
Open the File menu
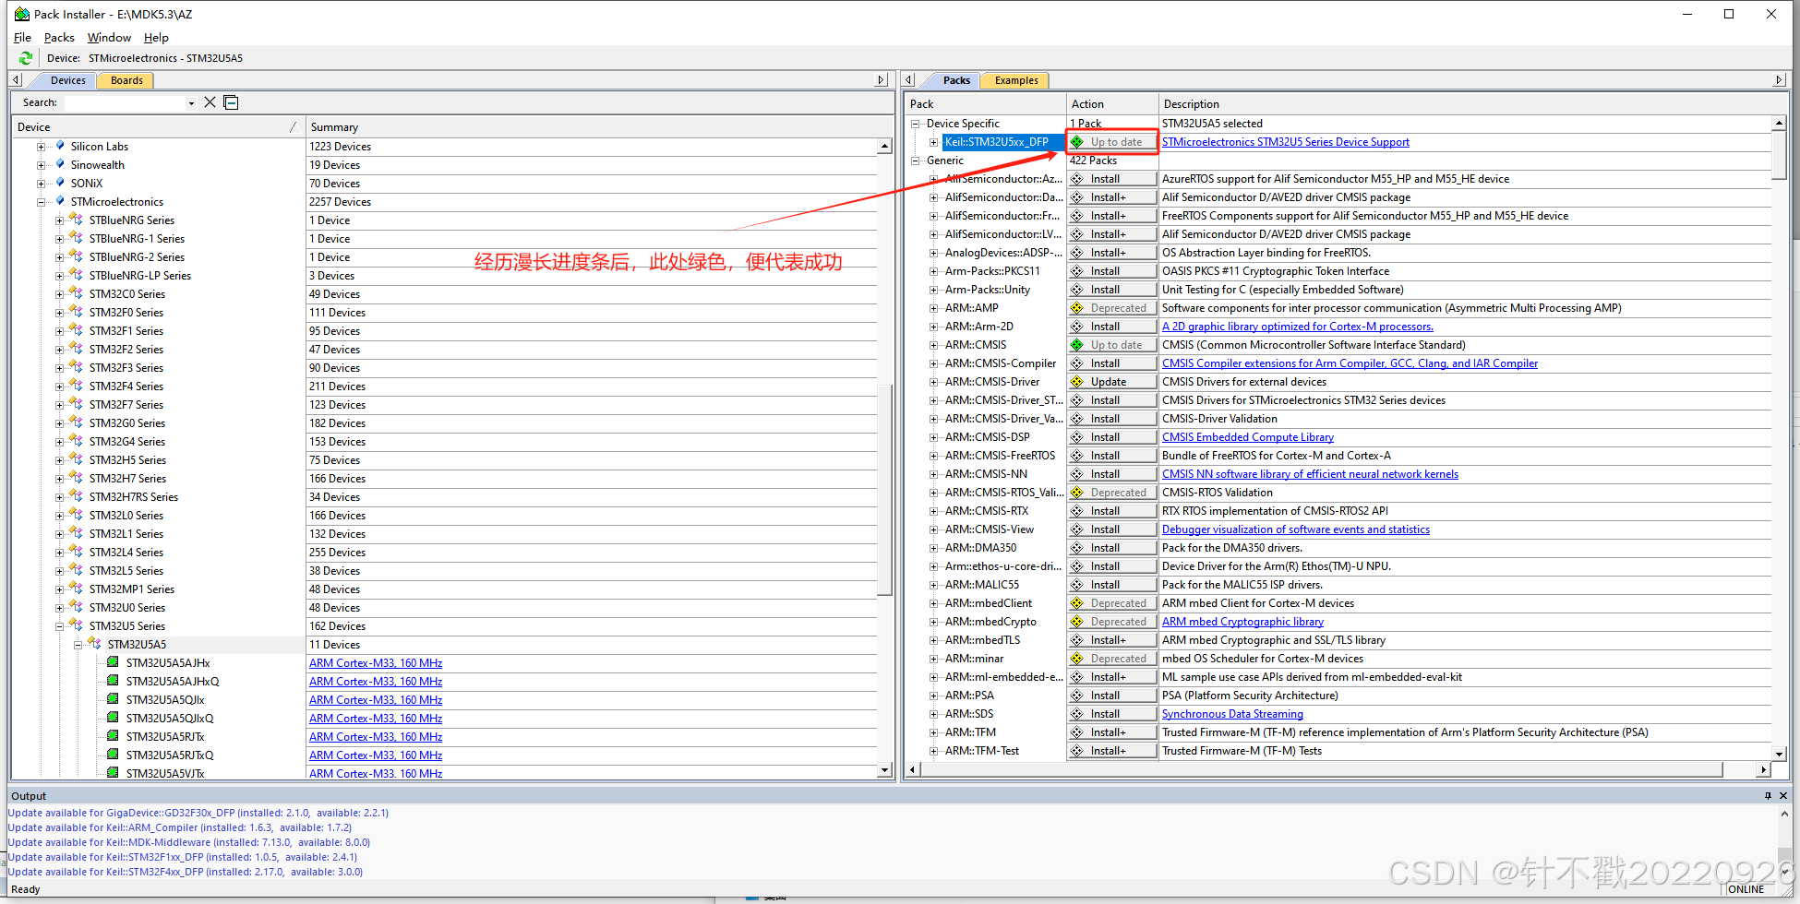pos(23,38)
